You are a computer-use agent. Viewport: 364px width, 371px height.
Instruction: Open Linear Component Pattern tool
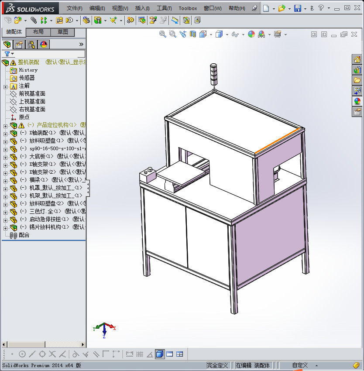[44, 21]
